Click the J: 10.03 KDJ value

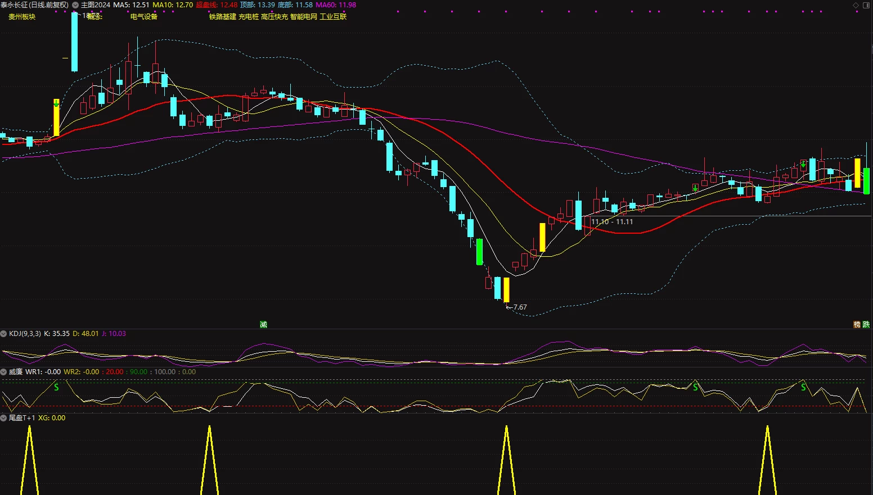click(x=114, y=334)
